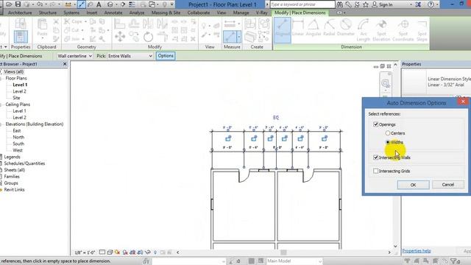Toggle the Intersecting Walls checkbox

click(375, 157)
